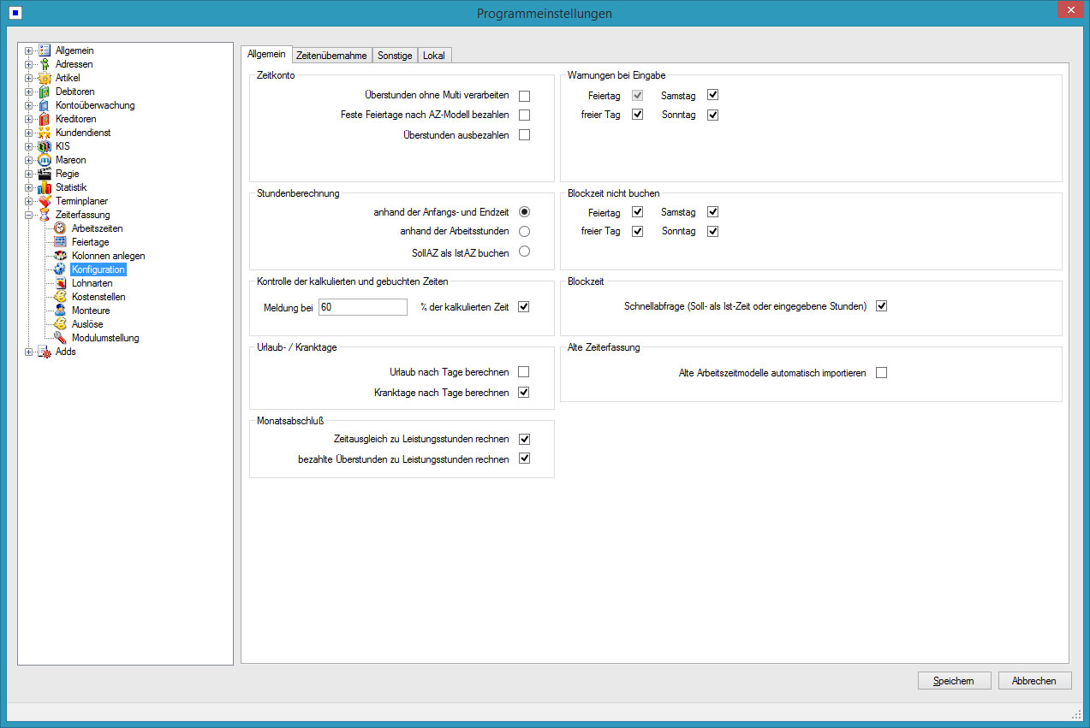This screenshot has height=728, width=1090.
Task: Click the Lohnarten icon in tree
Action: pyautogui.click(x=60, y=283)
